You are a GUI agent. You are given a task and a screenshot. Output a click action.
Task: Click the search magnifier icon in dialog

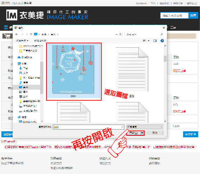162,34
